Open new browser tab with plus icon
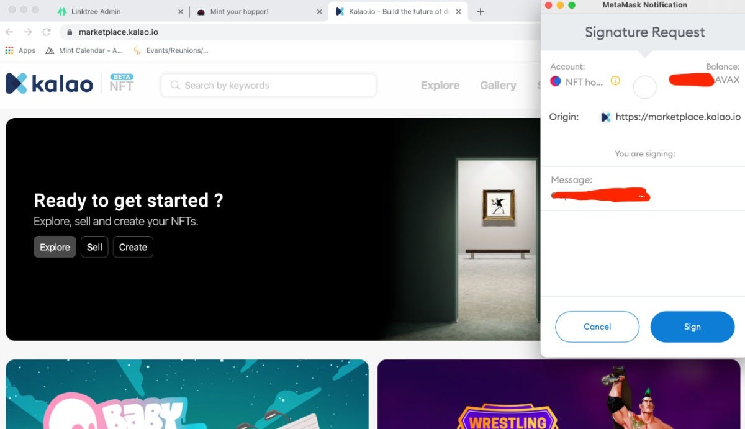 (x=481, y=12)
